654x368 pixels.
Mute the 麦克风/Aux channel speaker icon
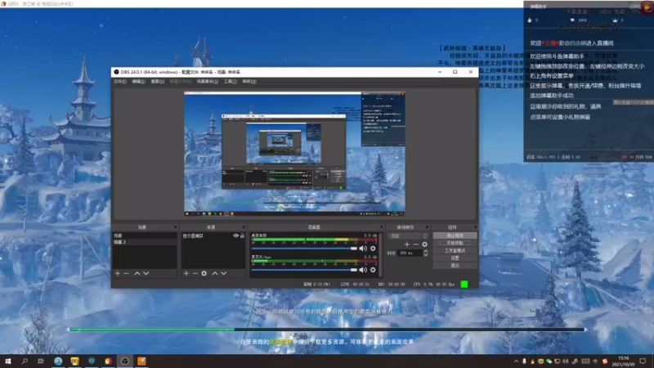(363, 270)
